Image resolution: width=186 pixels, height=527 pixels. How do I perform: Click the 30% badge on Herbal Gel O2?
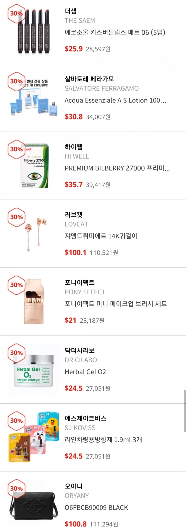(16, 353)
